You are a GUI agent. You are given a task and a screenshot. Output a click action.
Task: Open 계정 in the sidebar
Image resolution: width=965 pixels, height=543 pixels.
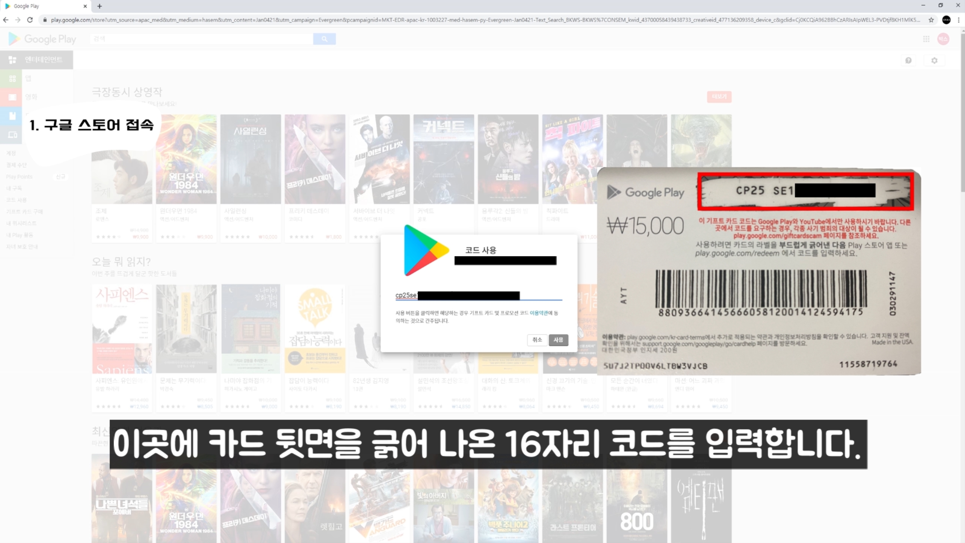11,153
